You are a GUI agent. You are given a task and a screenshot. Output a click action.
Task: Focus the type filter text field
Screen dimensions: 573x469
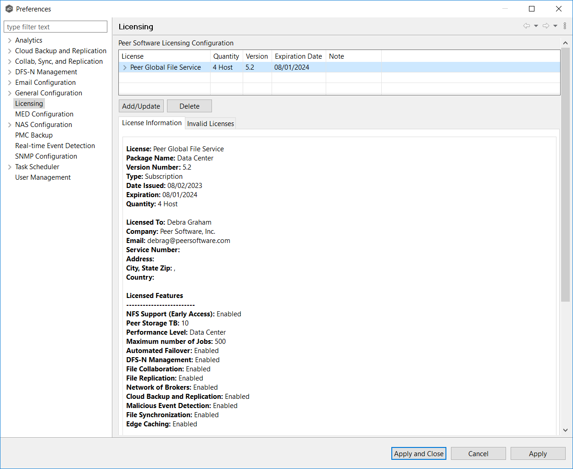tap(56, 27)
